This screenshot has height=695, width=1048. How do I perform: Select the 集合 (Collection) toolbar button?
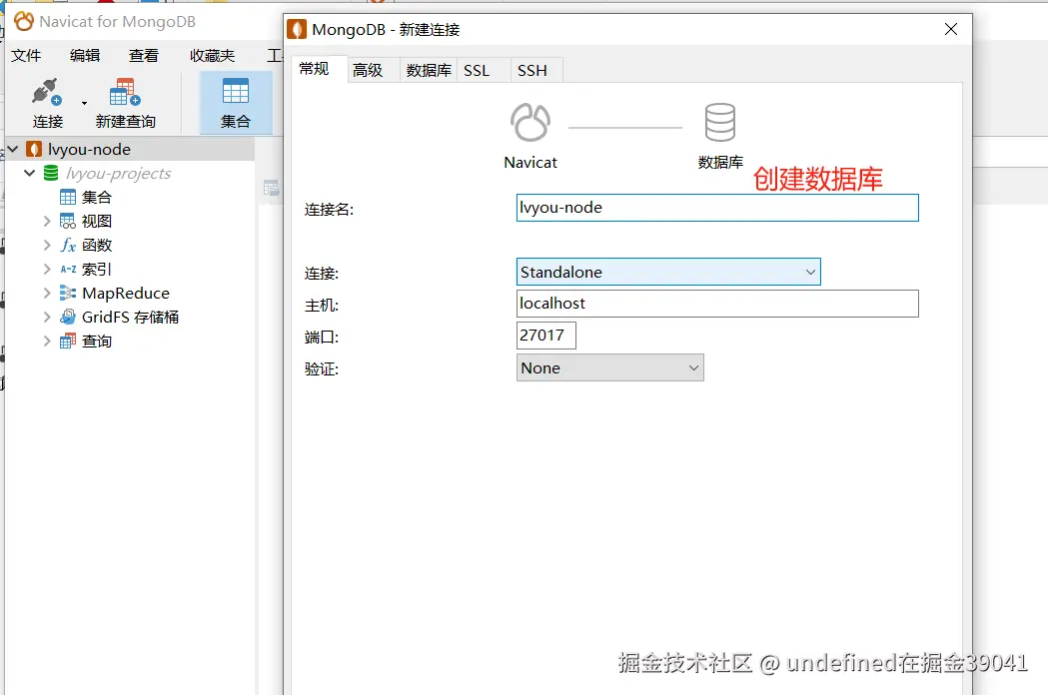(x=235, y=103)
